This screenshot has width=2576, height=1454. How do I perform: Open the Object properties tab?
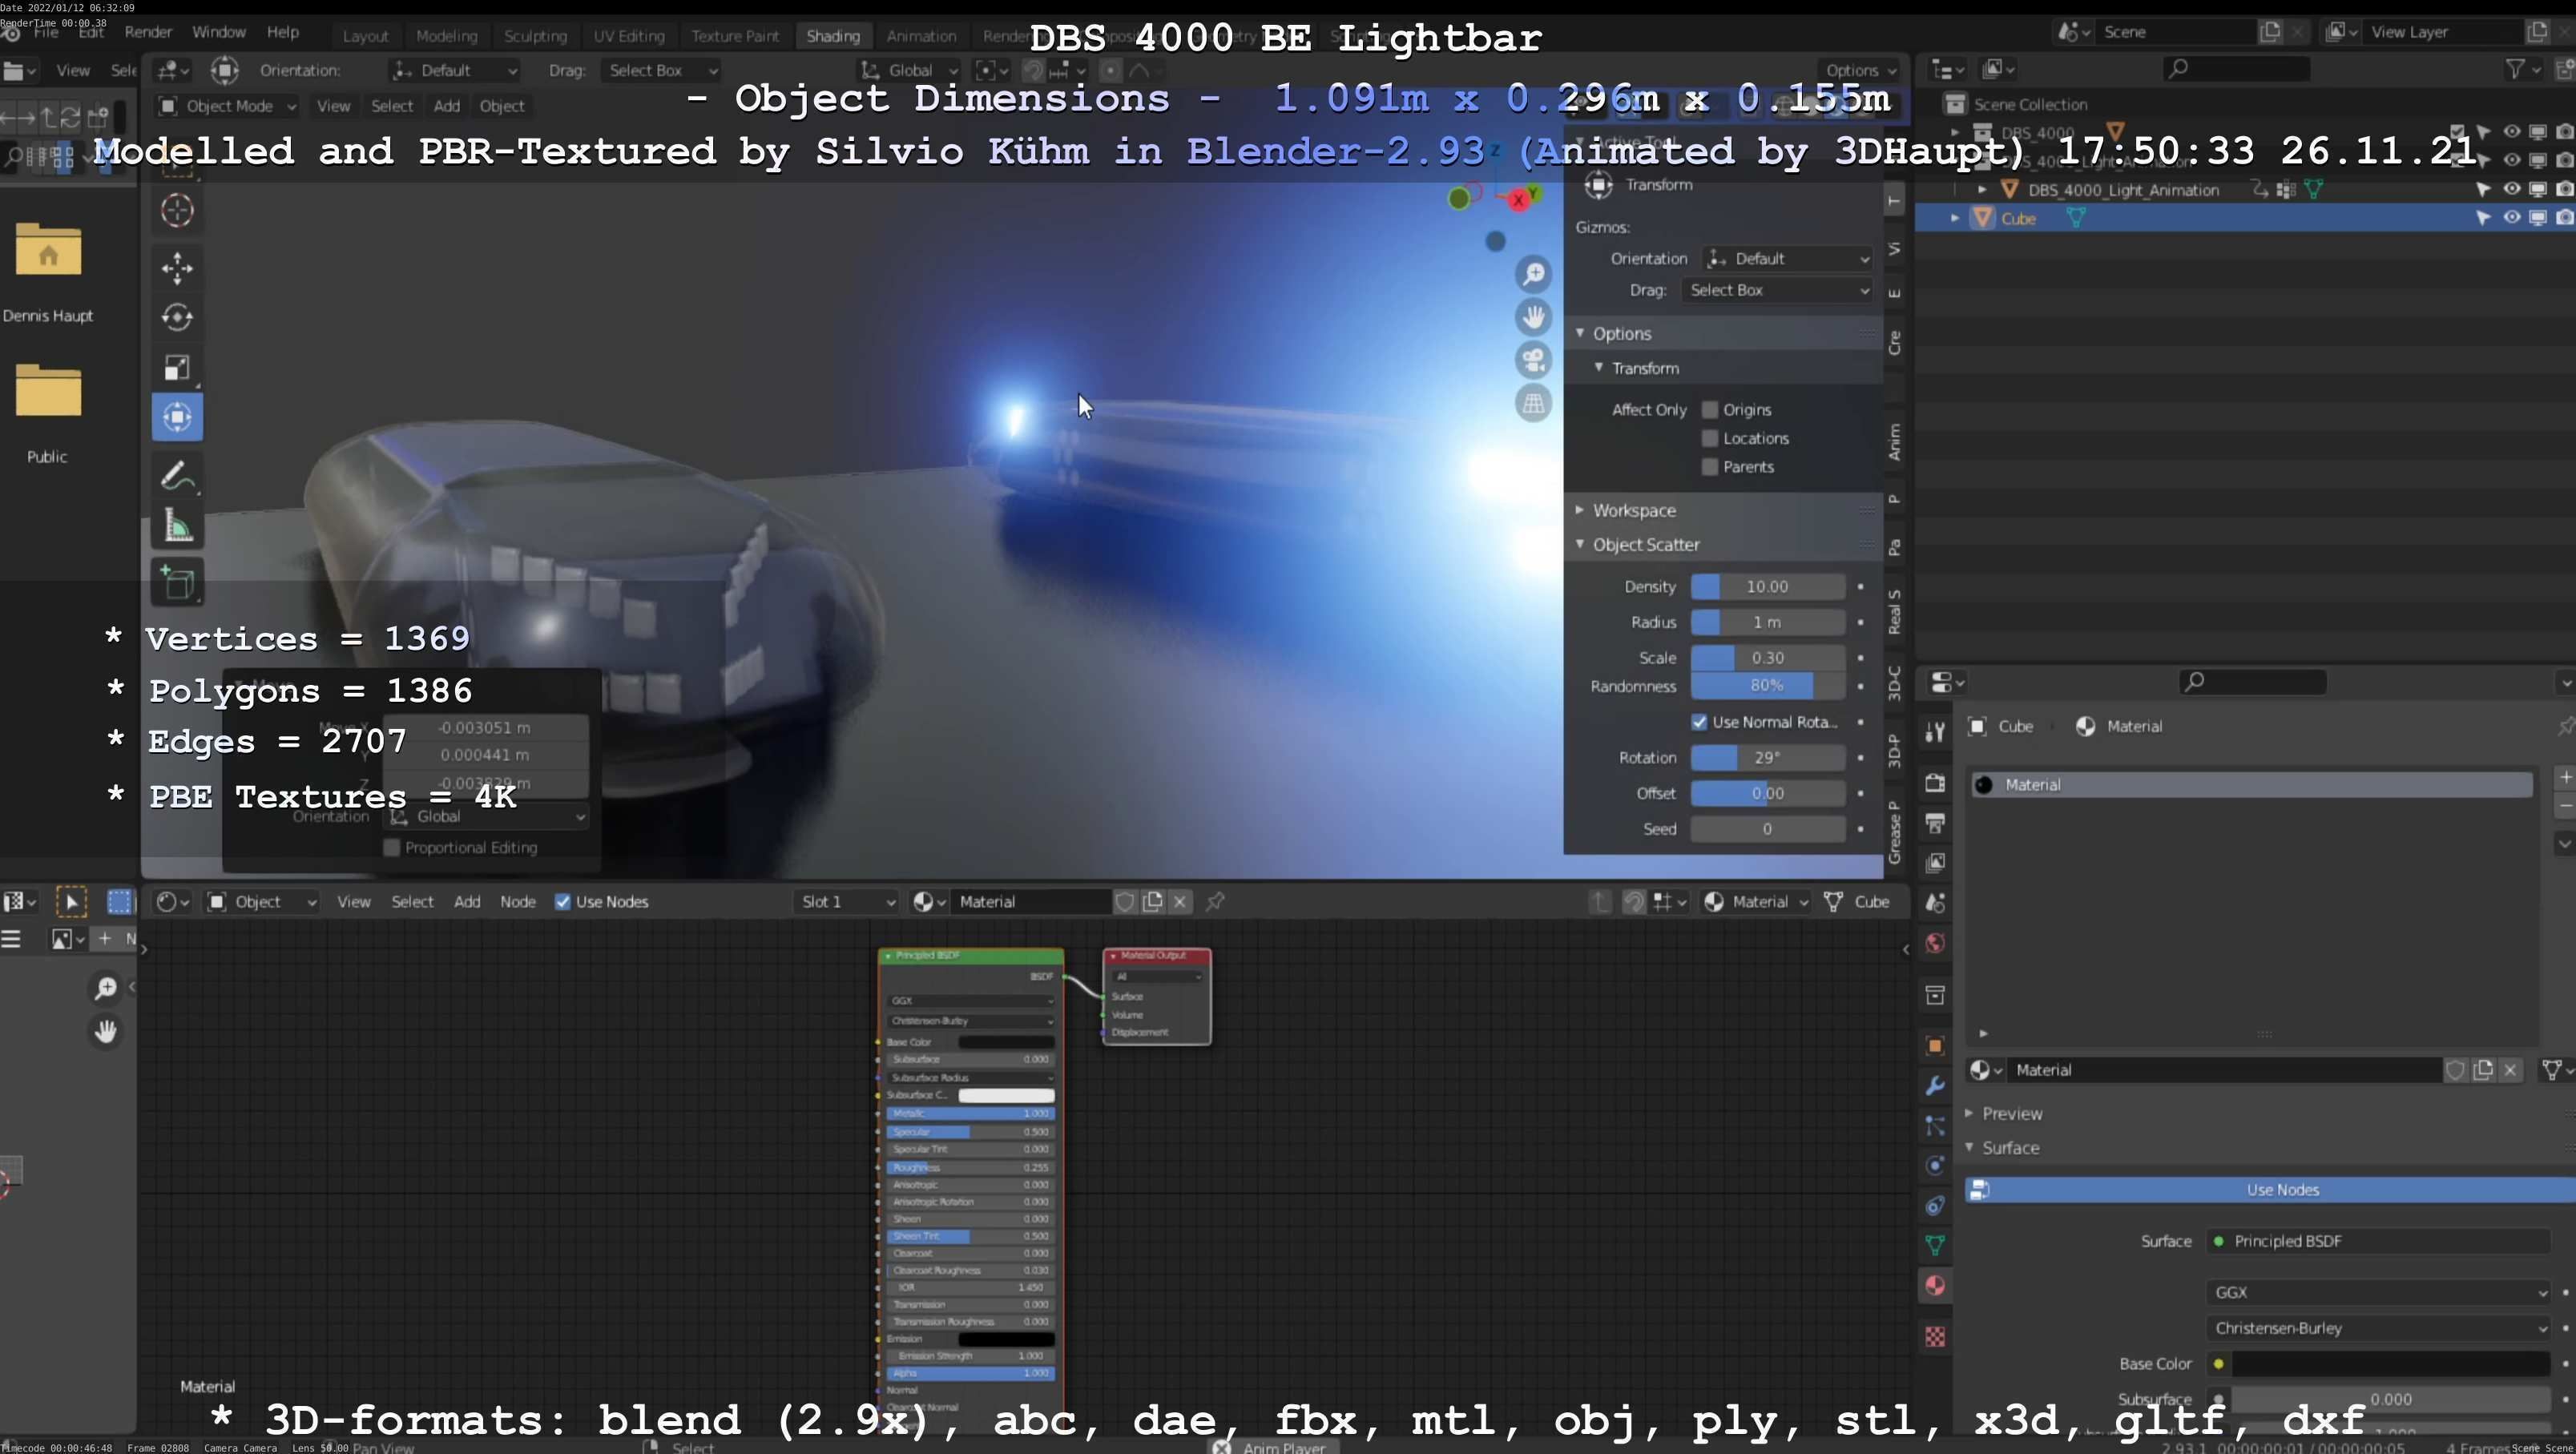point(1935,1046)
